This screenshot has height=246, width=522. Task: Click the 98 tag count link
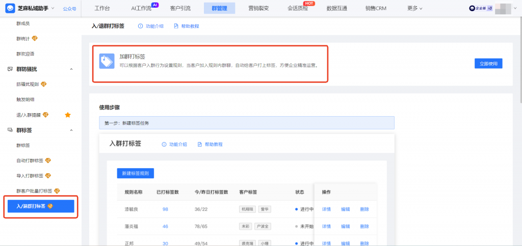pos(166,209)
